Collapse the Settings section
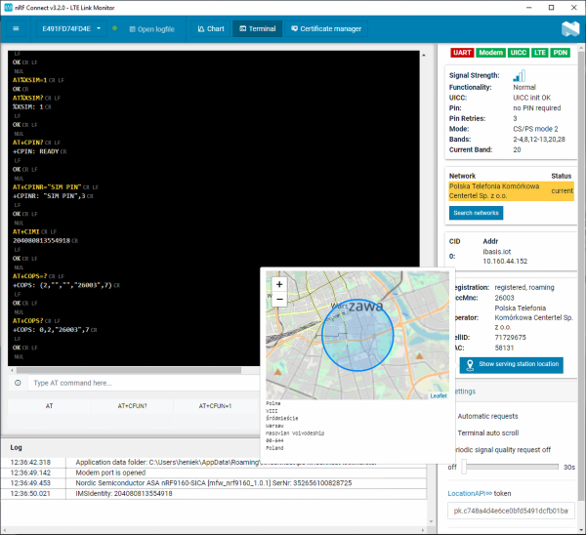586x535 pixels. point(465,391)
